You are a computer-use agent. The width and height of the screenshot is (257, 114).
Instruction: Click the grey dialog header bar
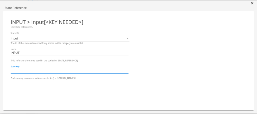click(x=128, y=8)
